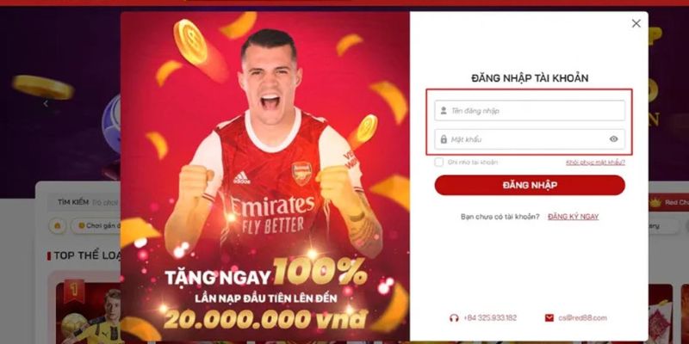689x344 pixels.
Task: Click the headset support icon
Action: (x=454, y=318)
